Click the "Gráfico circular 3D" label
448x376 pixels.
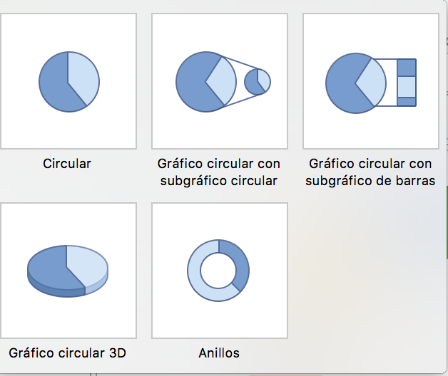tap(68, 353)
